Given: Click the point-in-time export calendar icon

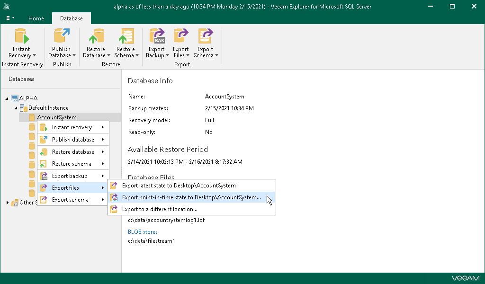Looking at the screenshot, I should tap(114, 197).
